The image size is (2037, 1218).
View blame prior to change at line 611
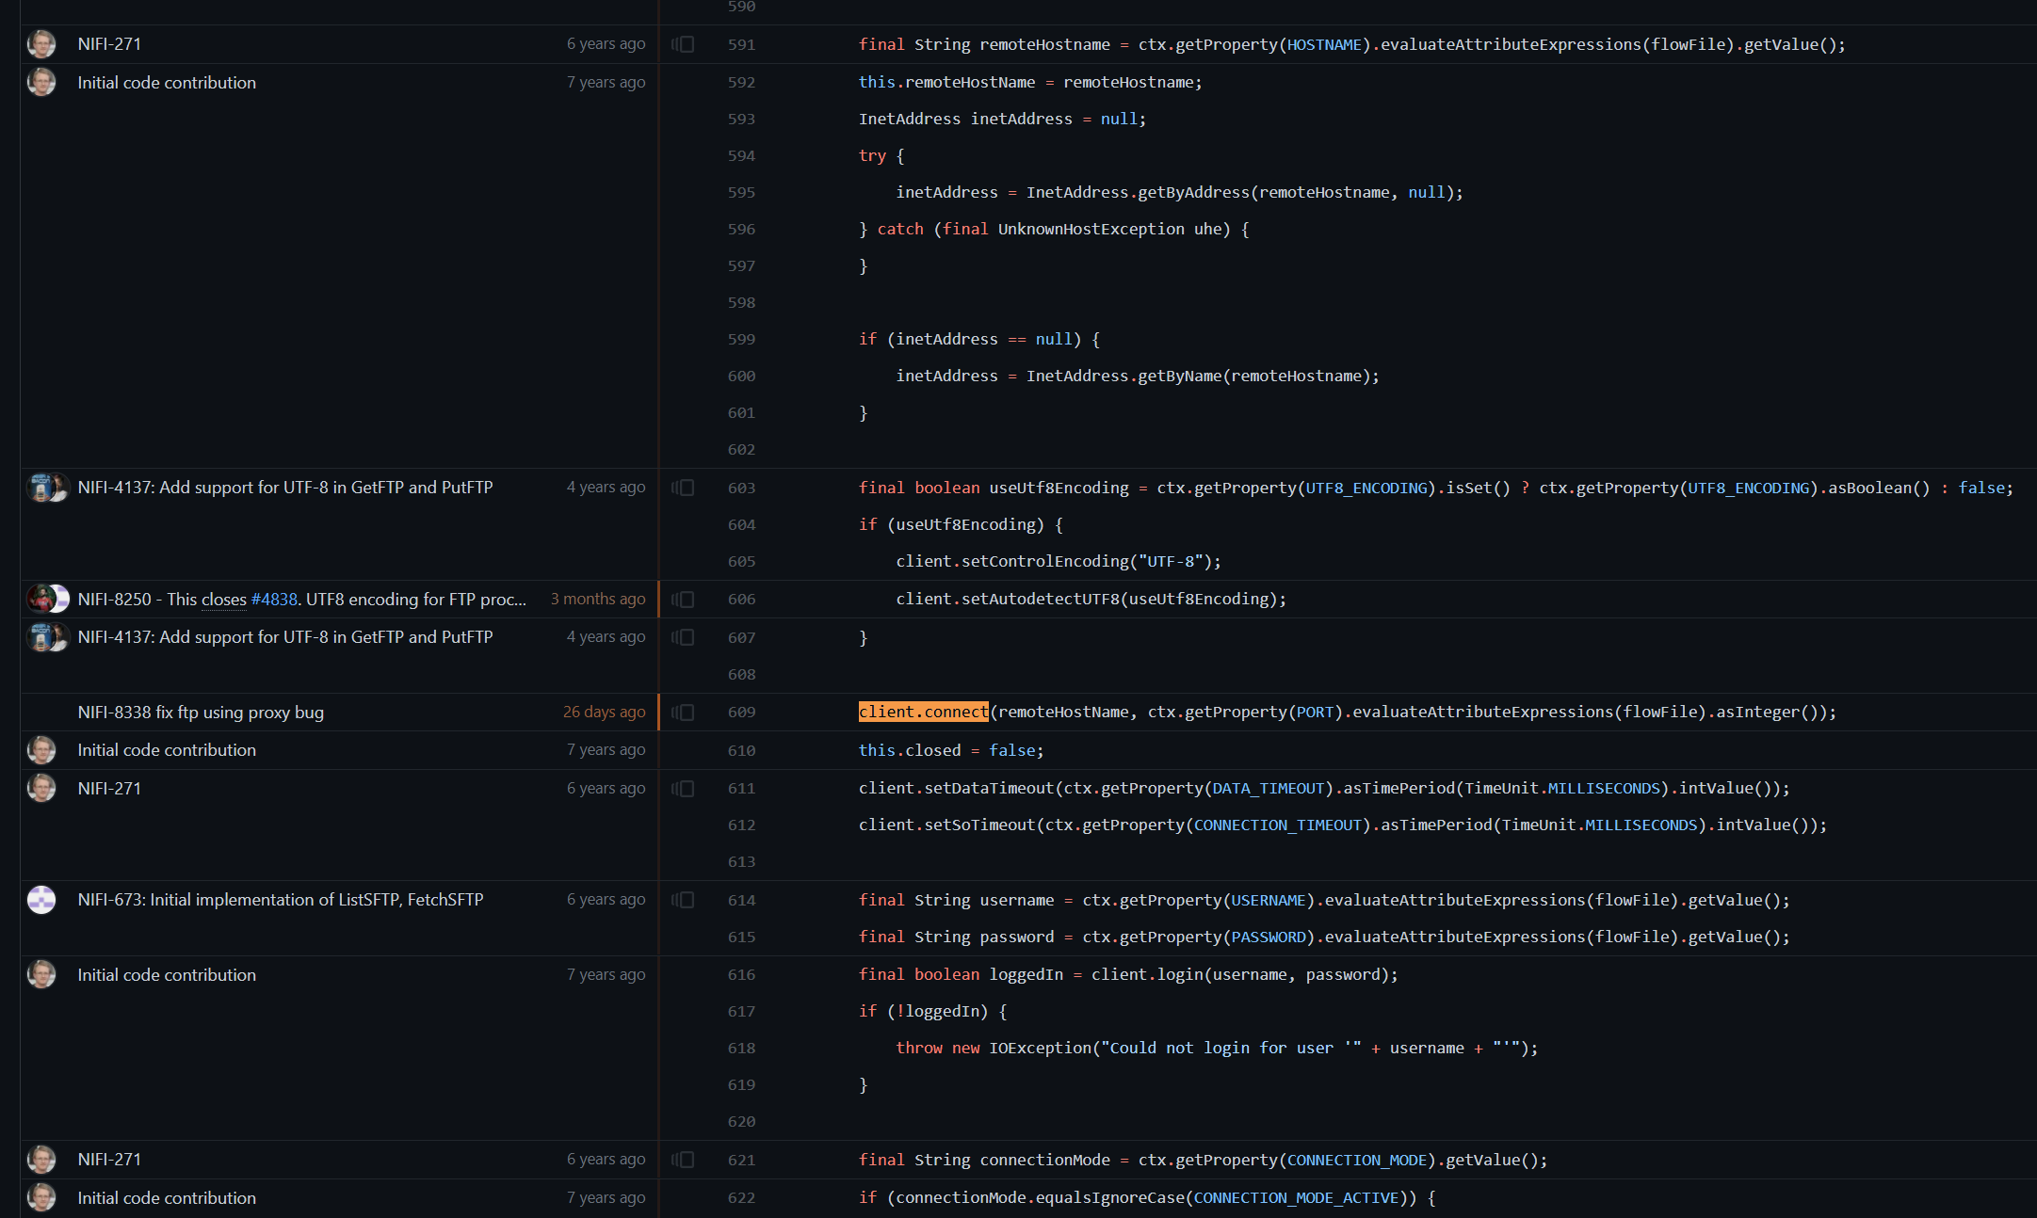pos(683,789)
